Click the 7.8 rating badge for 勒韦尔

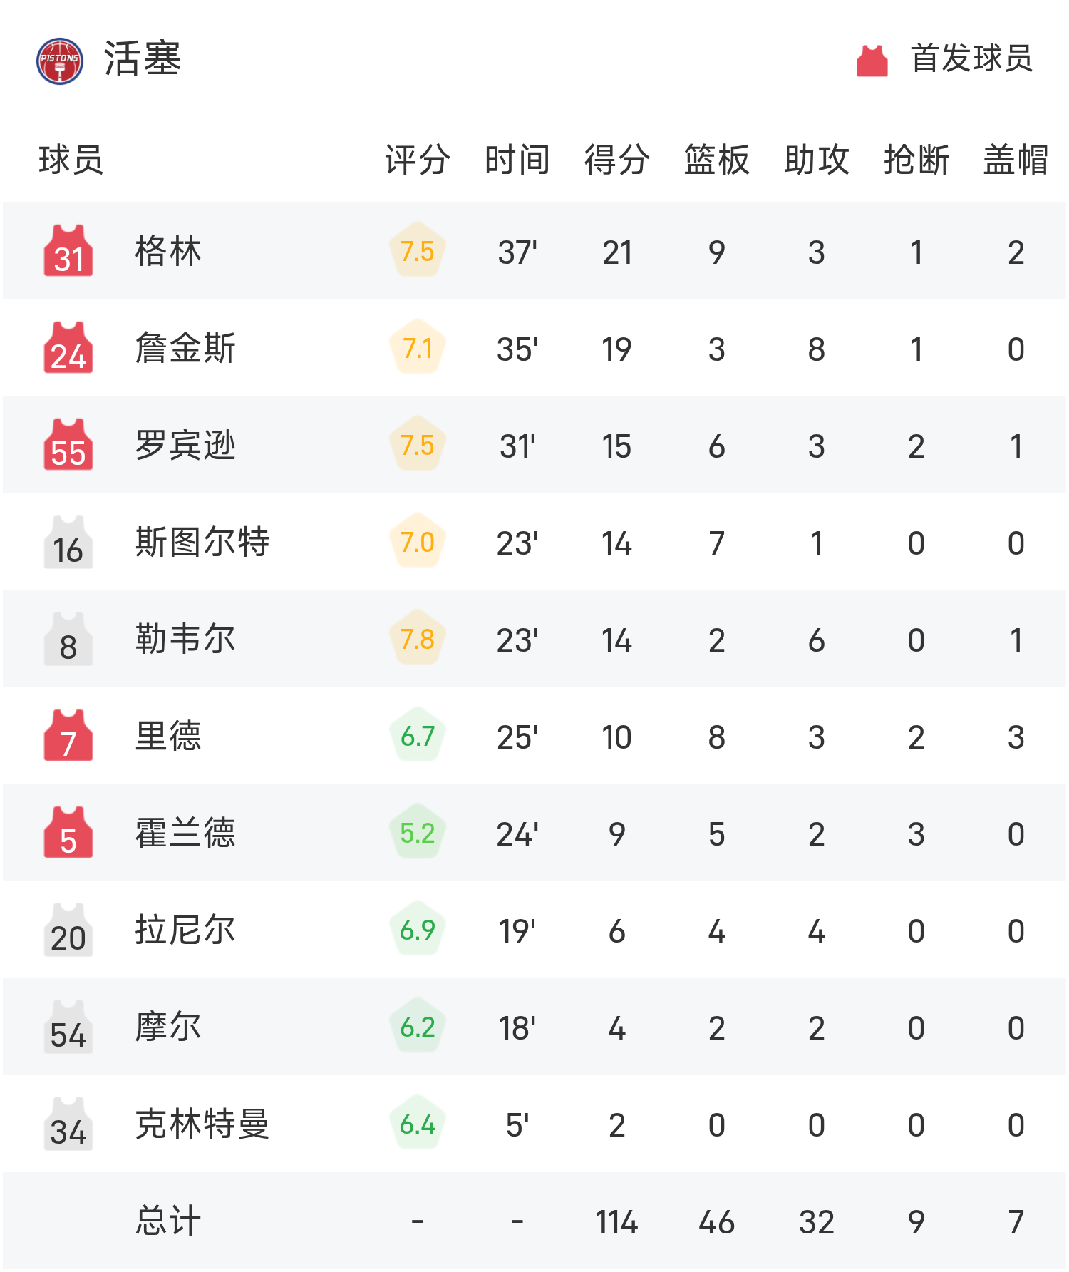tap(418, 639)
